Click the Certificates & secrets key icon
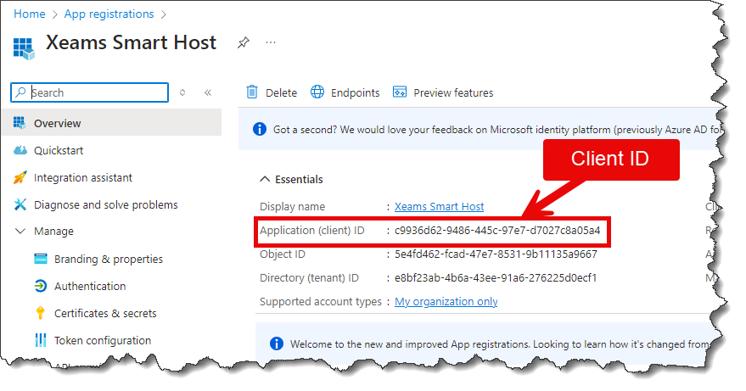The image size is (746, 391). click(40, 313)
